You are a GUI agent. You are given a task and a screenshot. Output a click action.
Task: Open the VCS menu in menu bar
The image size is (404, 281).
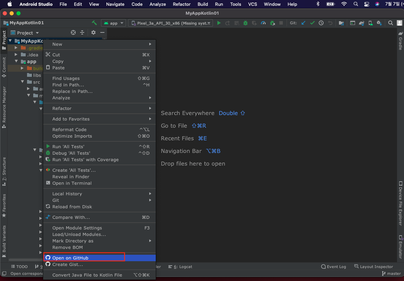click(x=253, y=4)
